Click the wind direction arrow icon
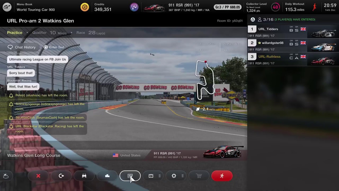 point(198,109)
